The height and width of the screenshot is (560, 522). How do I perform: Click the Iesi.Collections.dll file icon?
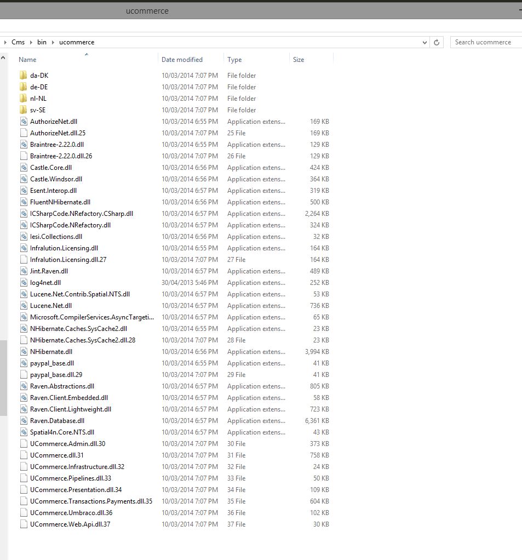tap(24, 236)
